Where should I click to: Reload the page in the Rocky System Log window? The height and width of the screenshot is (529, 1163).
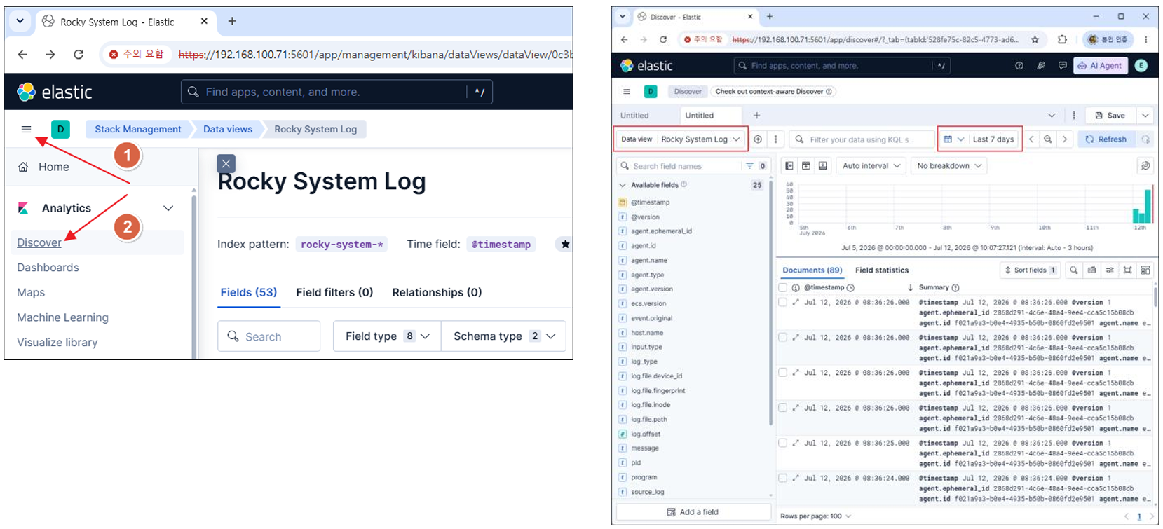79,54
